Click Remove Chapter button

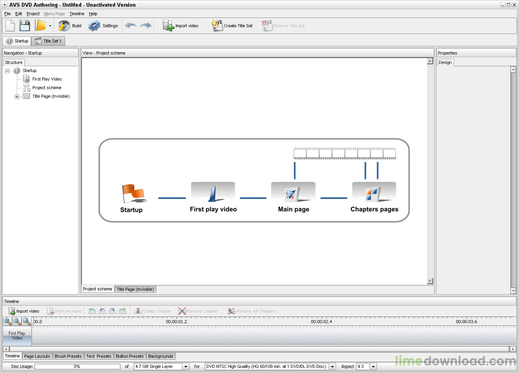pyautogui.click(x=198, y=311)
